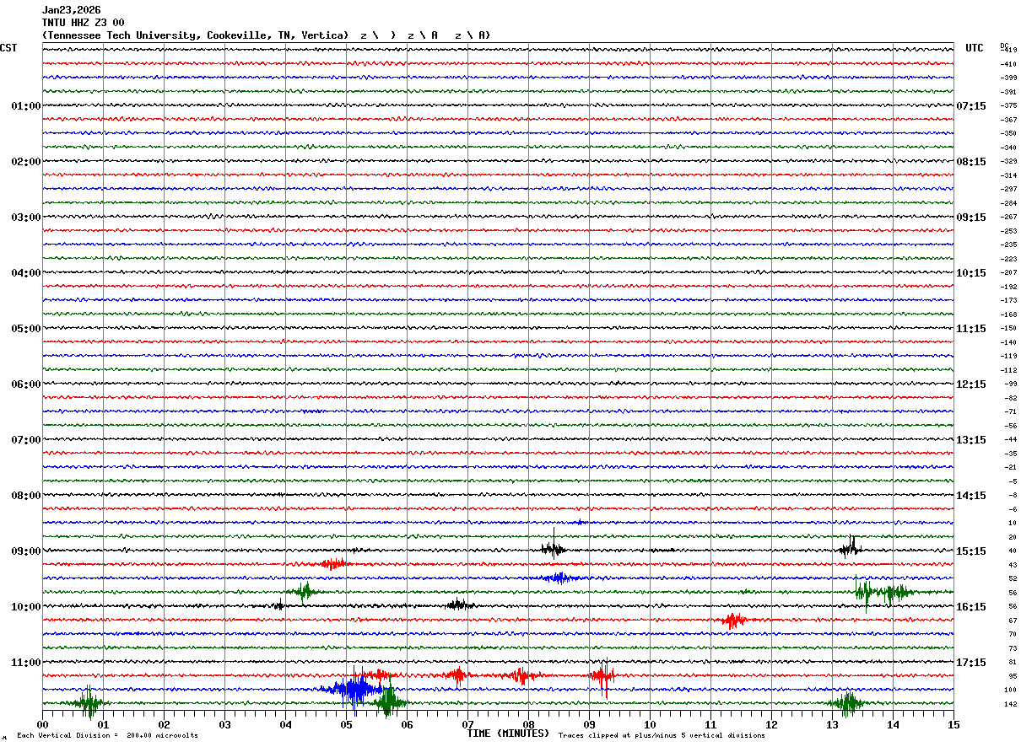This screenshot has height=747, width=1021.
Task: Click the 17:15 UTC time label
Action: click(x=971, y=663)
